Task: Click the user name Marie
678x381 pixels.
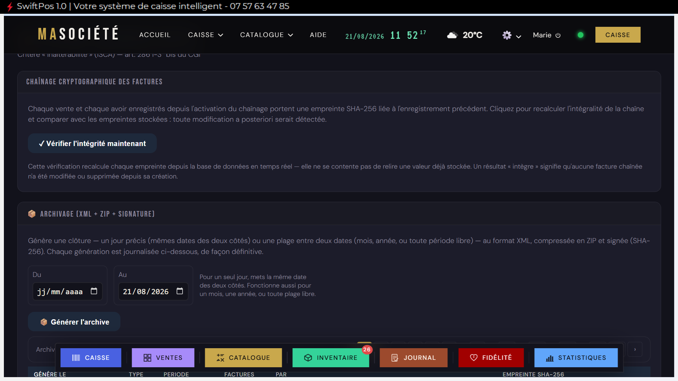Action: (x=542, y=35)
